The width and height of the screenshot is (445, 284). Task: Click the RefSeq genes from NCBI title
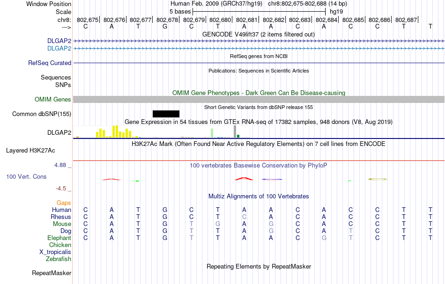[259, 56]
